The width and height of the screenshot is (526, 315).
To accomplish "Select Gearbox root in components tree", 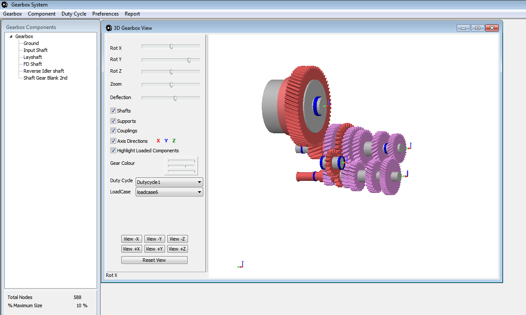I will (x=24, y=36).
